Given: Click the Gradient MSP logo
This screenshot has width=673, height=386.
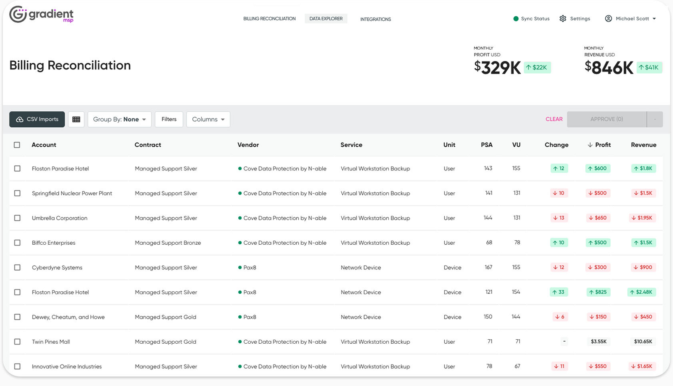Looking at the screenshot, I should coord(42,15).
